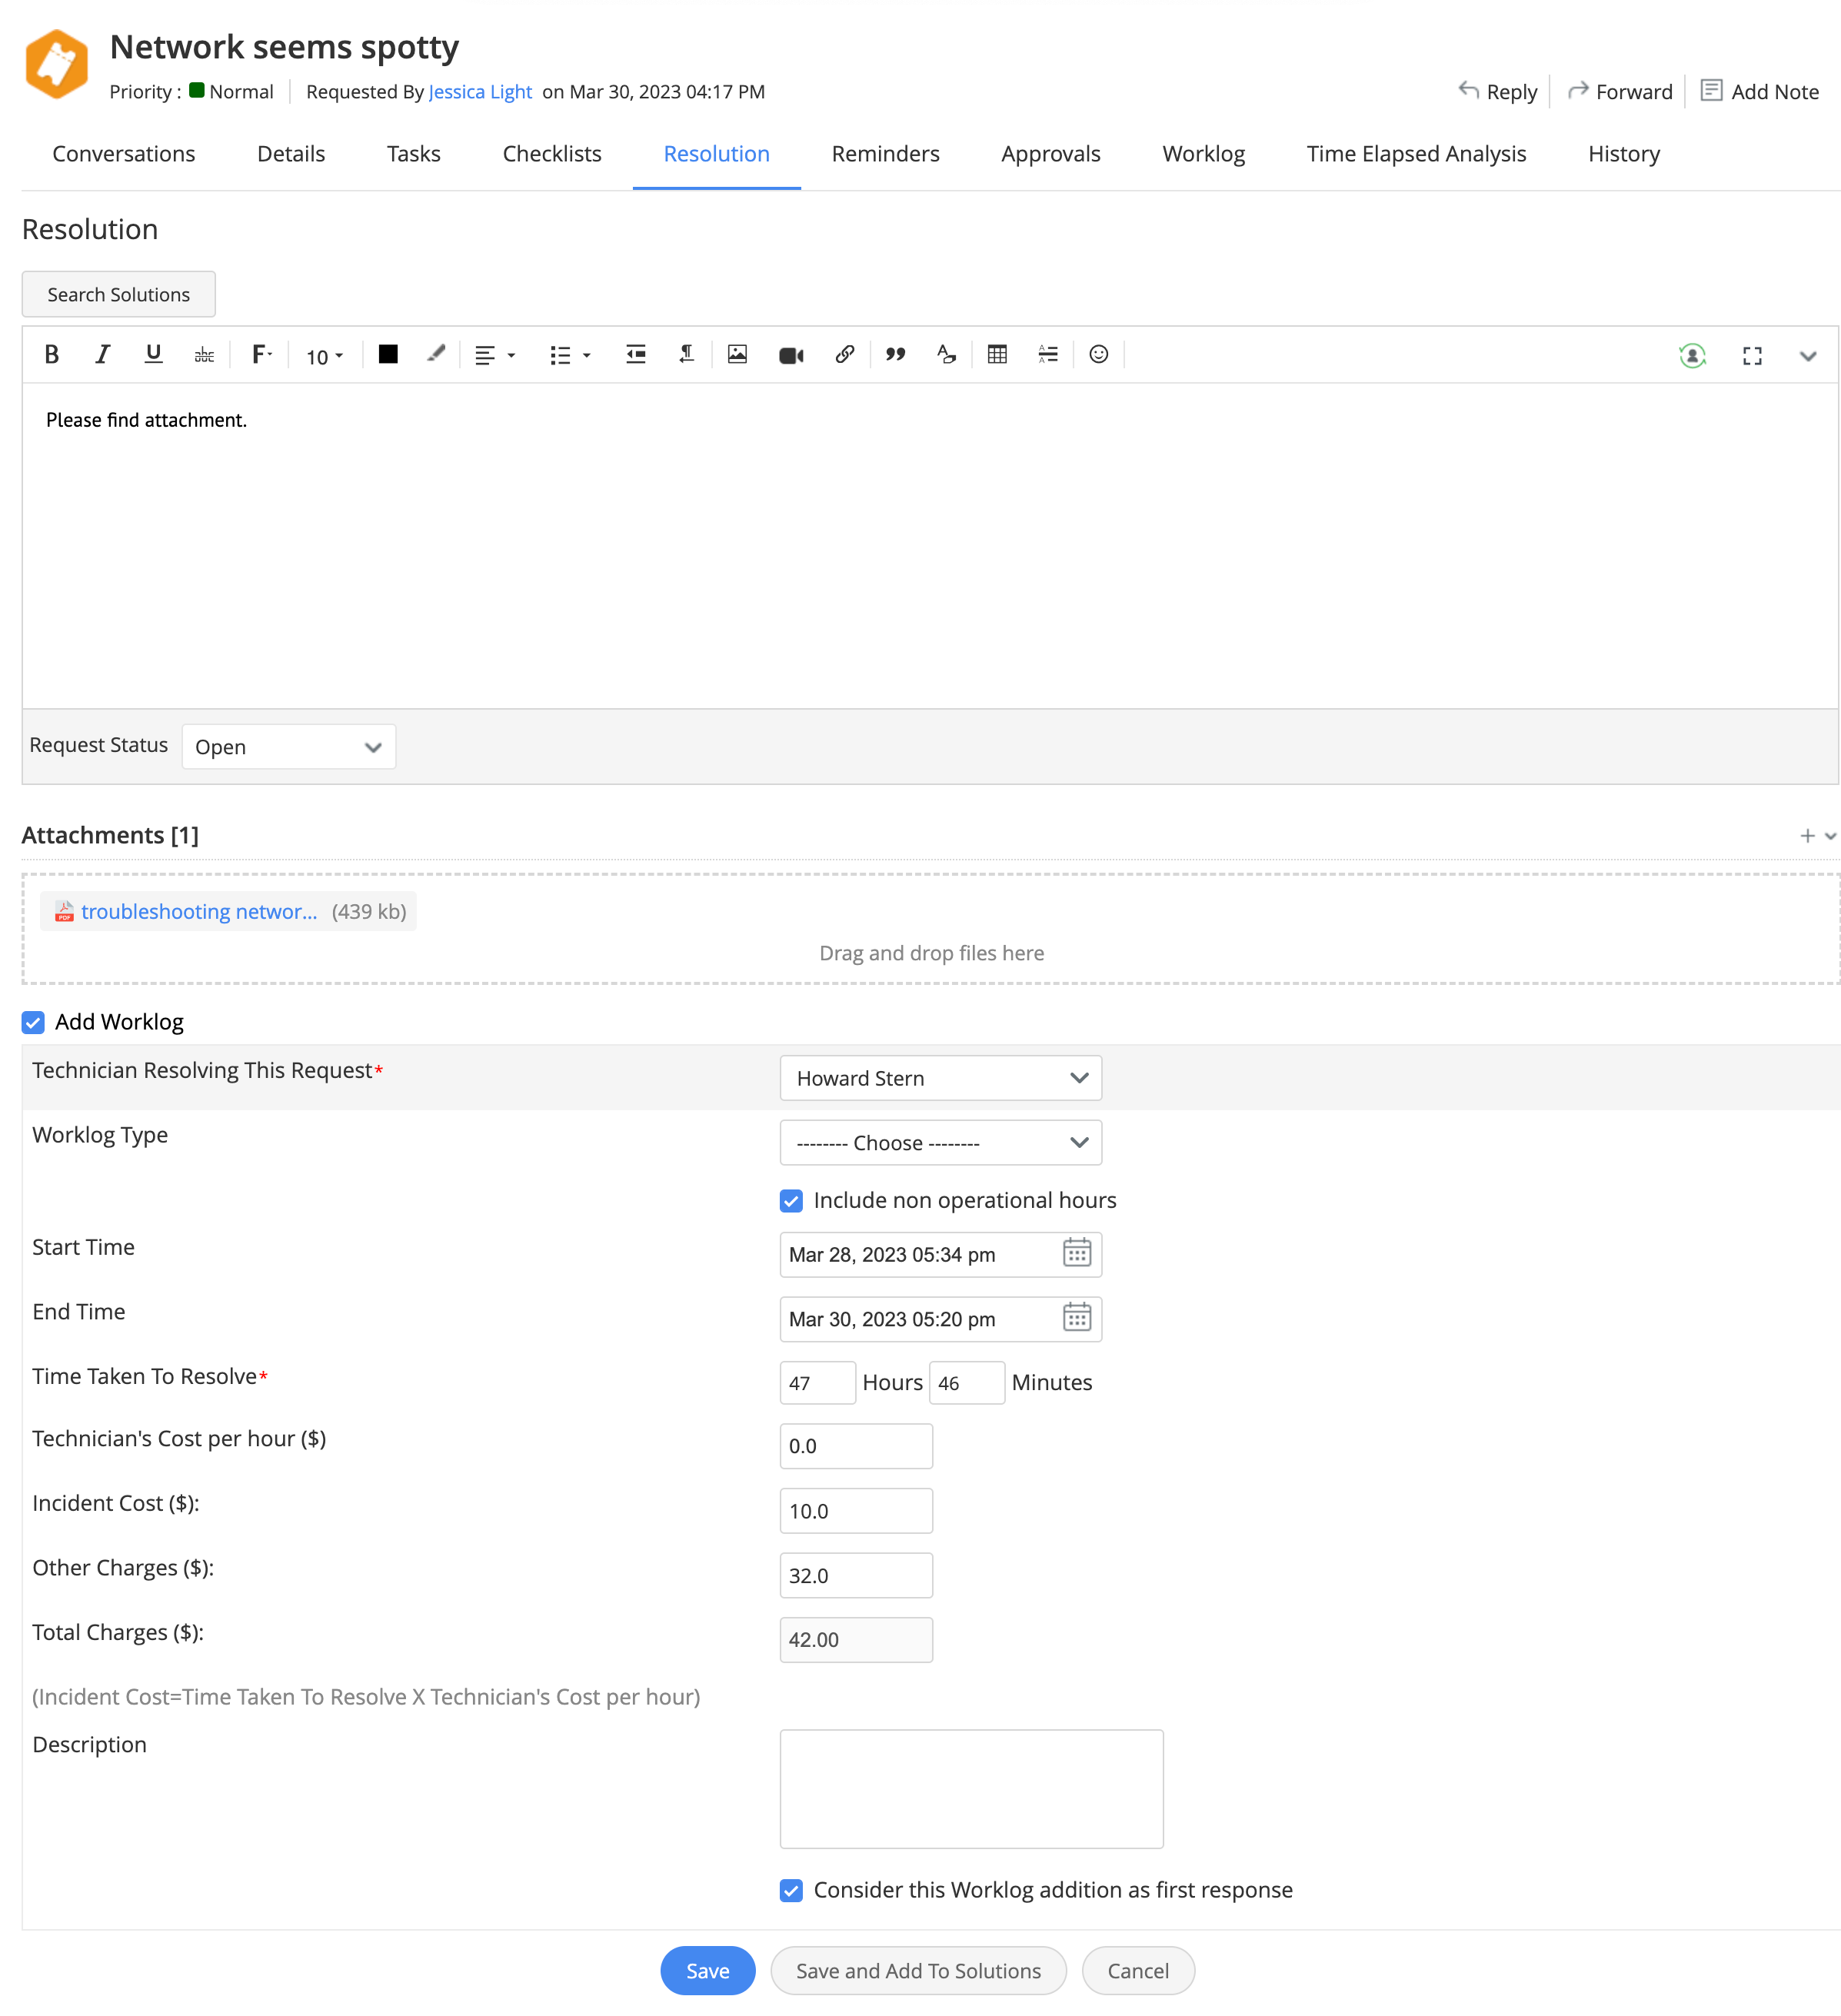Insert a table into the resolution text
1841x2016 pixels.
coord(997,355)
